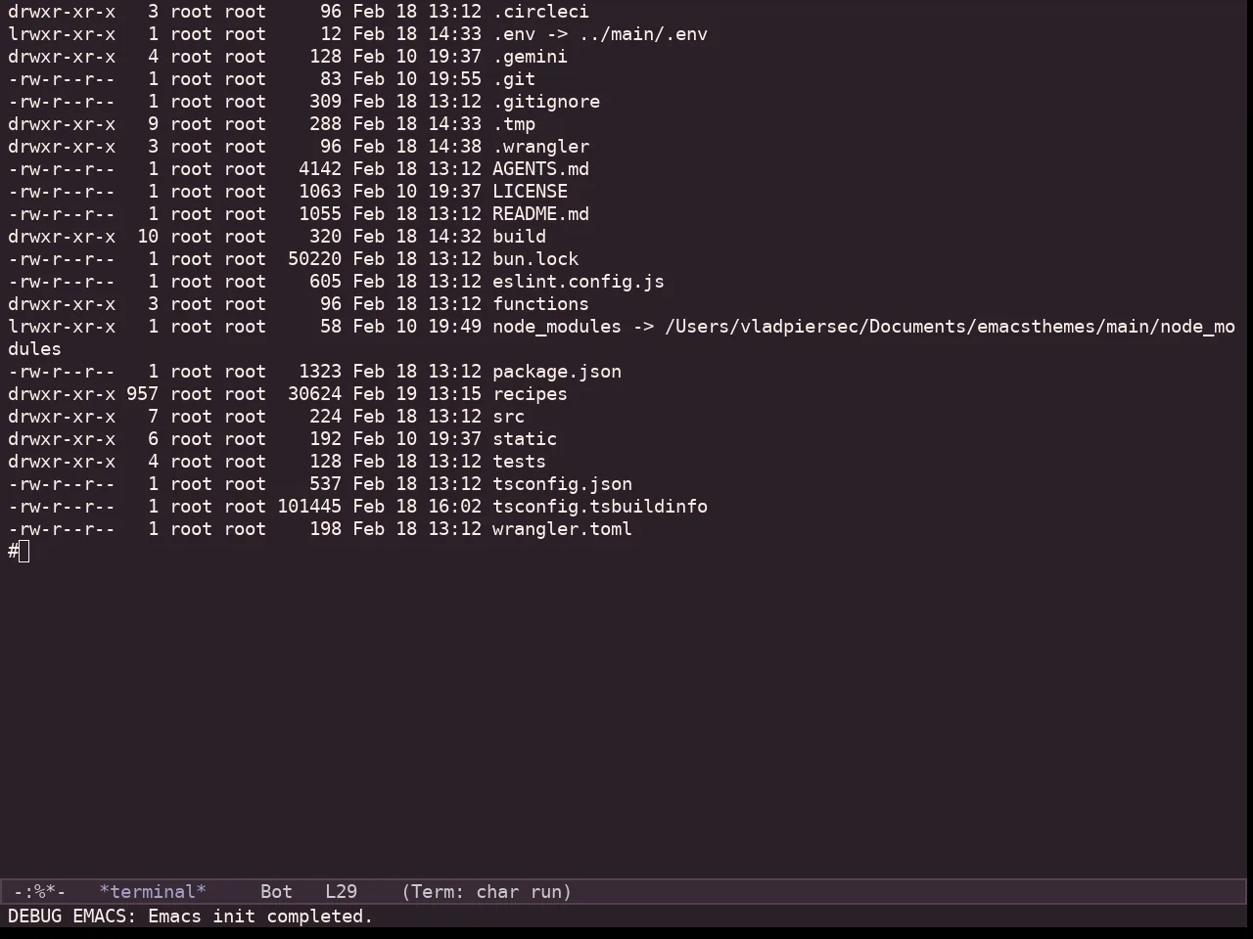Click on the package.json file entry
The width and height of the screenshot is (1253, 939).
[x=557, y=372]
